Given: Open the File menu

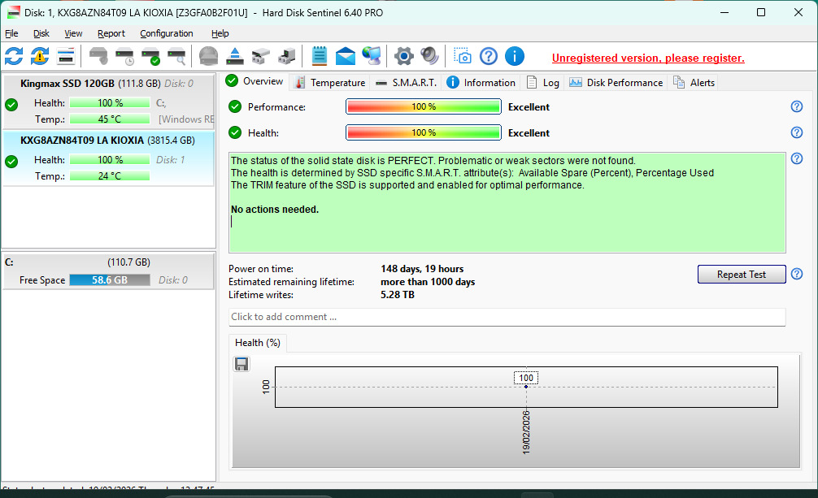Looking at the screenshot, I should click(x=11, y=33).
